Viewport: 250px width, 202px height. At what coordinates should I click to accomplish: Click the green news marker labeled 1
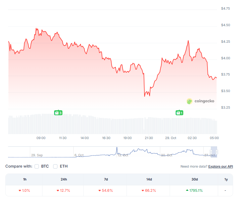click(179, 113)
